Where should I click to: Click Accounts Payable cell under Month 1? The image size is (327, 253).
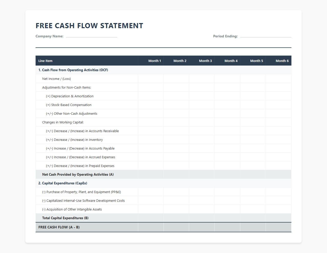151,148
